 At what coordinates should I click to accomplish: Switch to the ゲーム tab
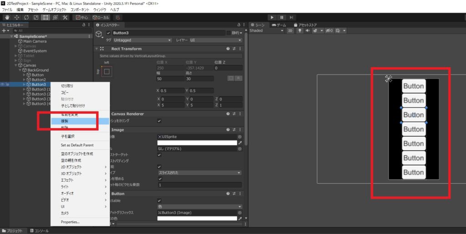point(279,25)
